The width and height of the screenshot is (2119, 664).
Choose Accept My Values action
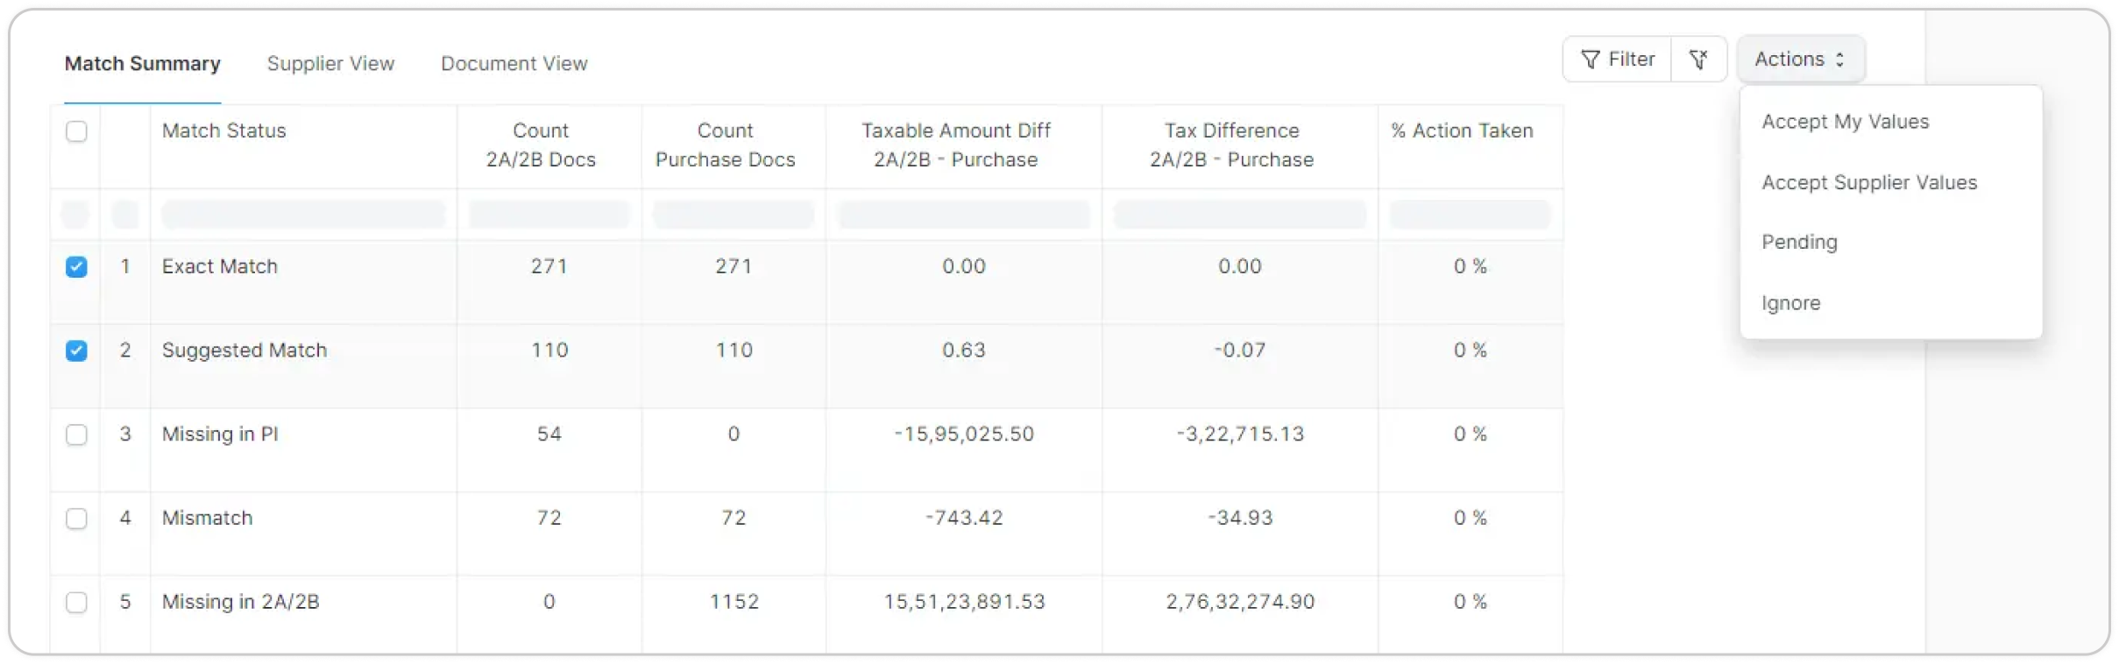(x=1845, y=122)
